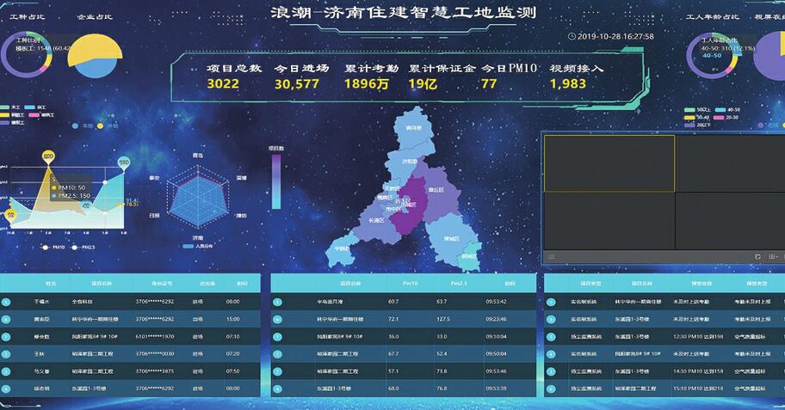
Task: Select 钢城区 region on the map
Action: [x=468, y=256]
